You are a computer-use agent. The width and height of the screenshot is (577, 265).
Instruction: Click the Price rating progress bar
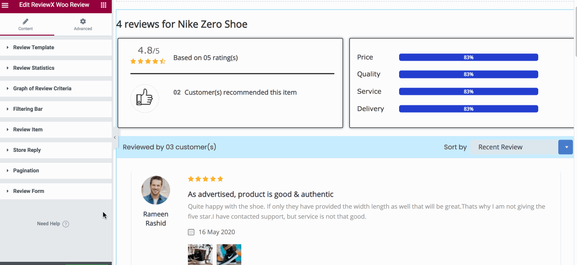click(468, 57)
